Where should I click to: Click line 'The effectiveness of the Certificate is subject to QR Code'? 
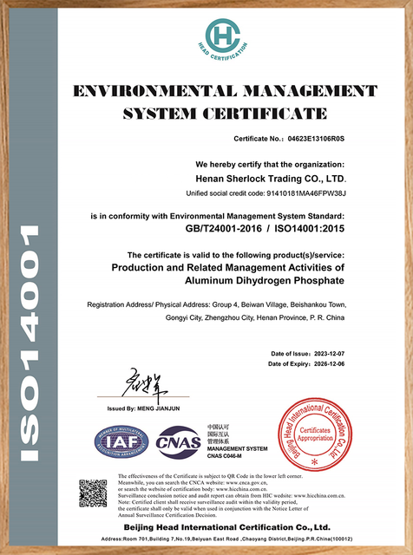210,476
